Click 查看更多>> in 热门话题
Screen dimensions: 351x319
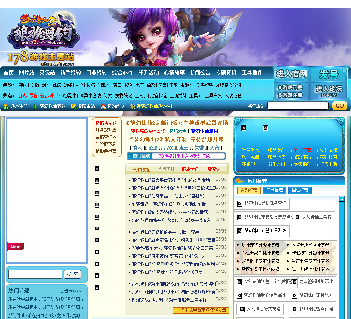pyautogui.click(x=70, y=291)
